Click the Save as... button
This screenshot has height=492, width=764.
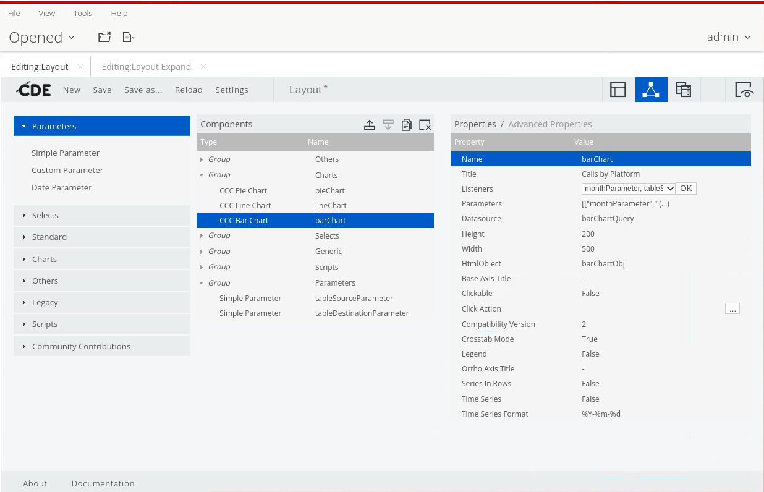coord(143,90)
